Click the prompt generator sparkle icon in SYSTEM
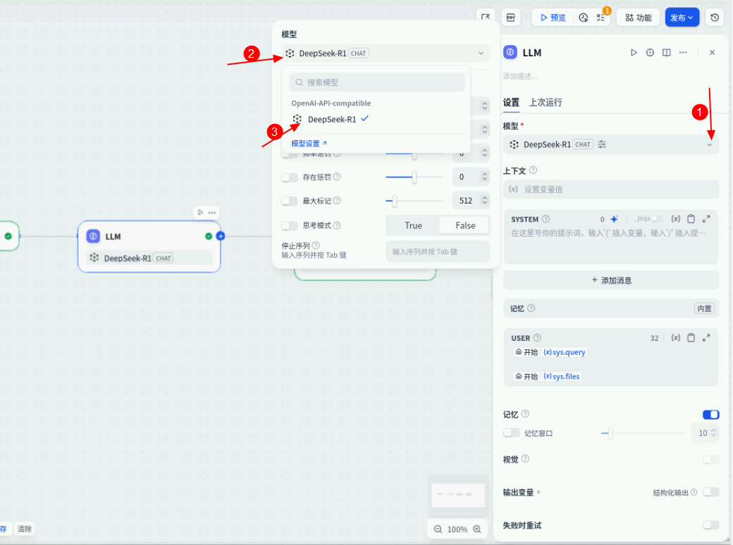This screenshot has width=733, height=545. pyautogui.click(x=615, y=219)
